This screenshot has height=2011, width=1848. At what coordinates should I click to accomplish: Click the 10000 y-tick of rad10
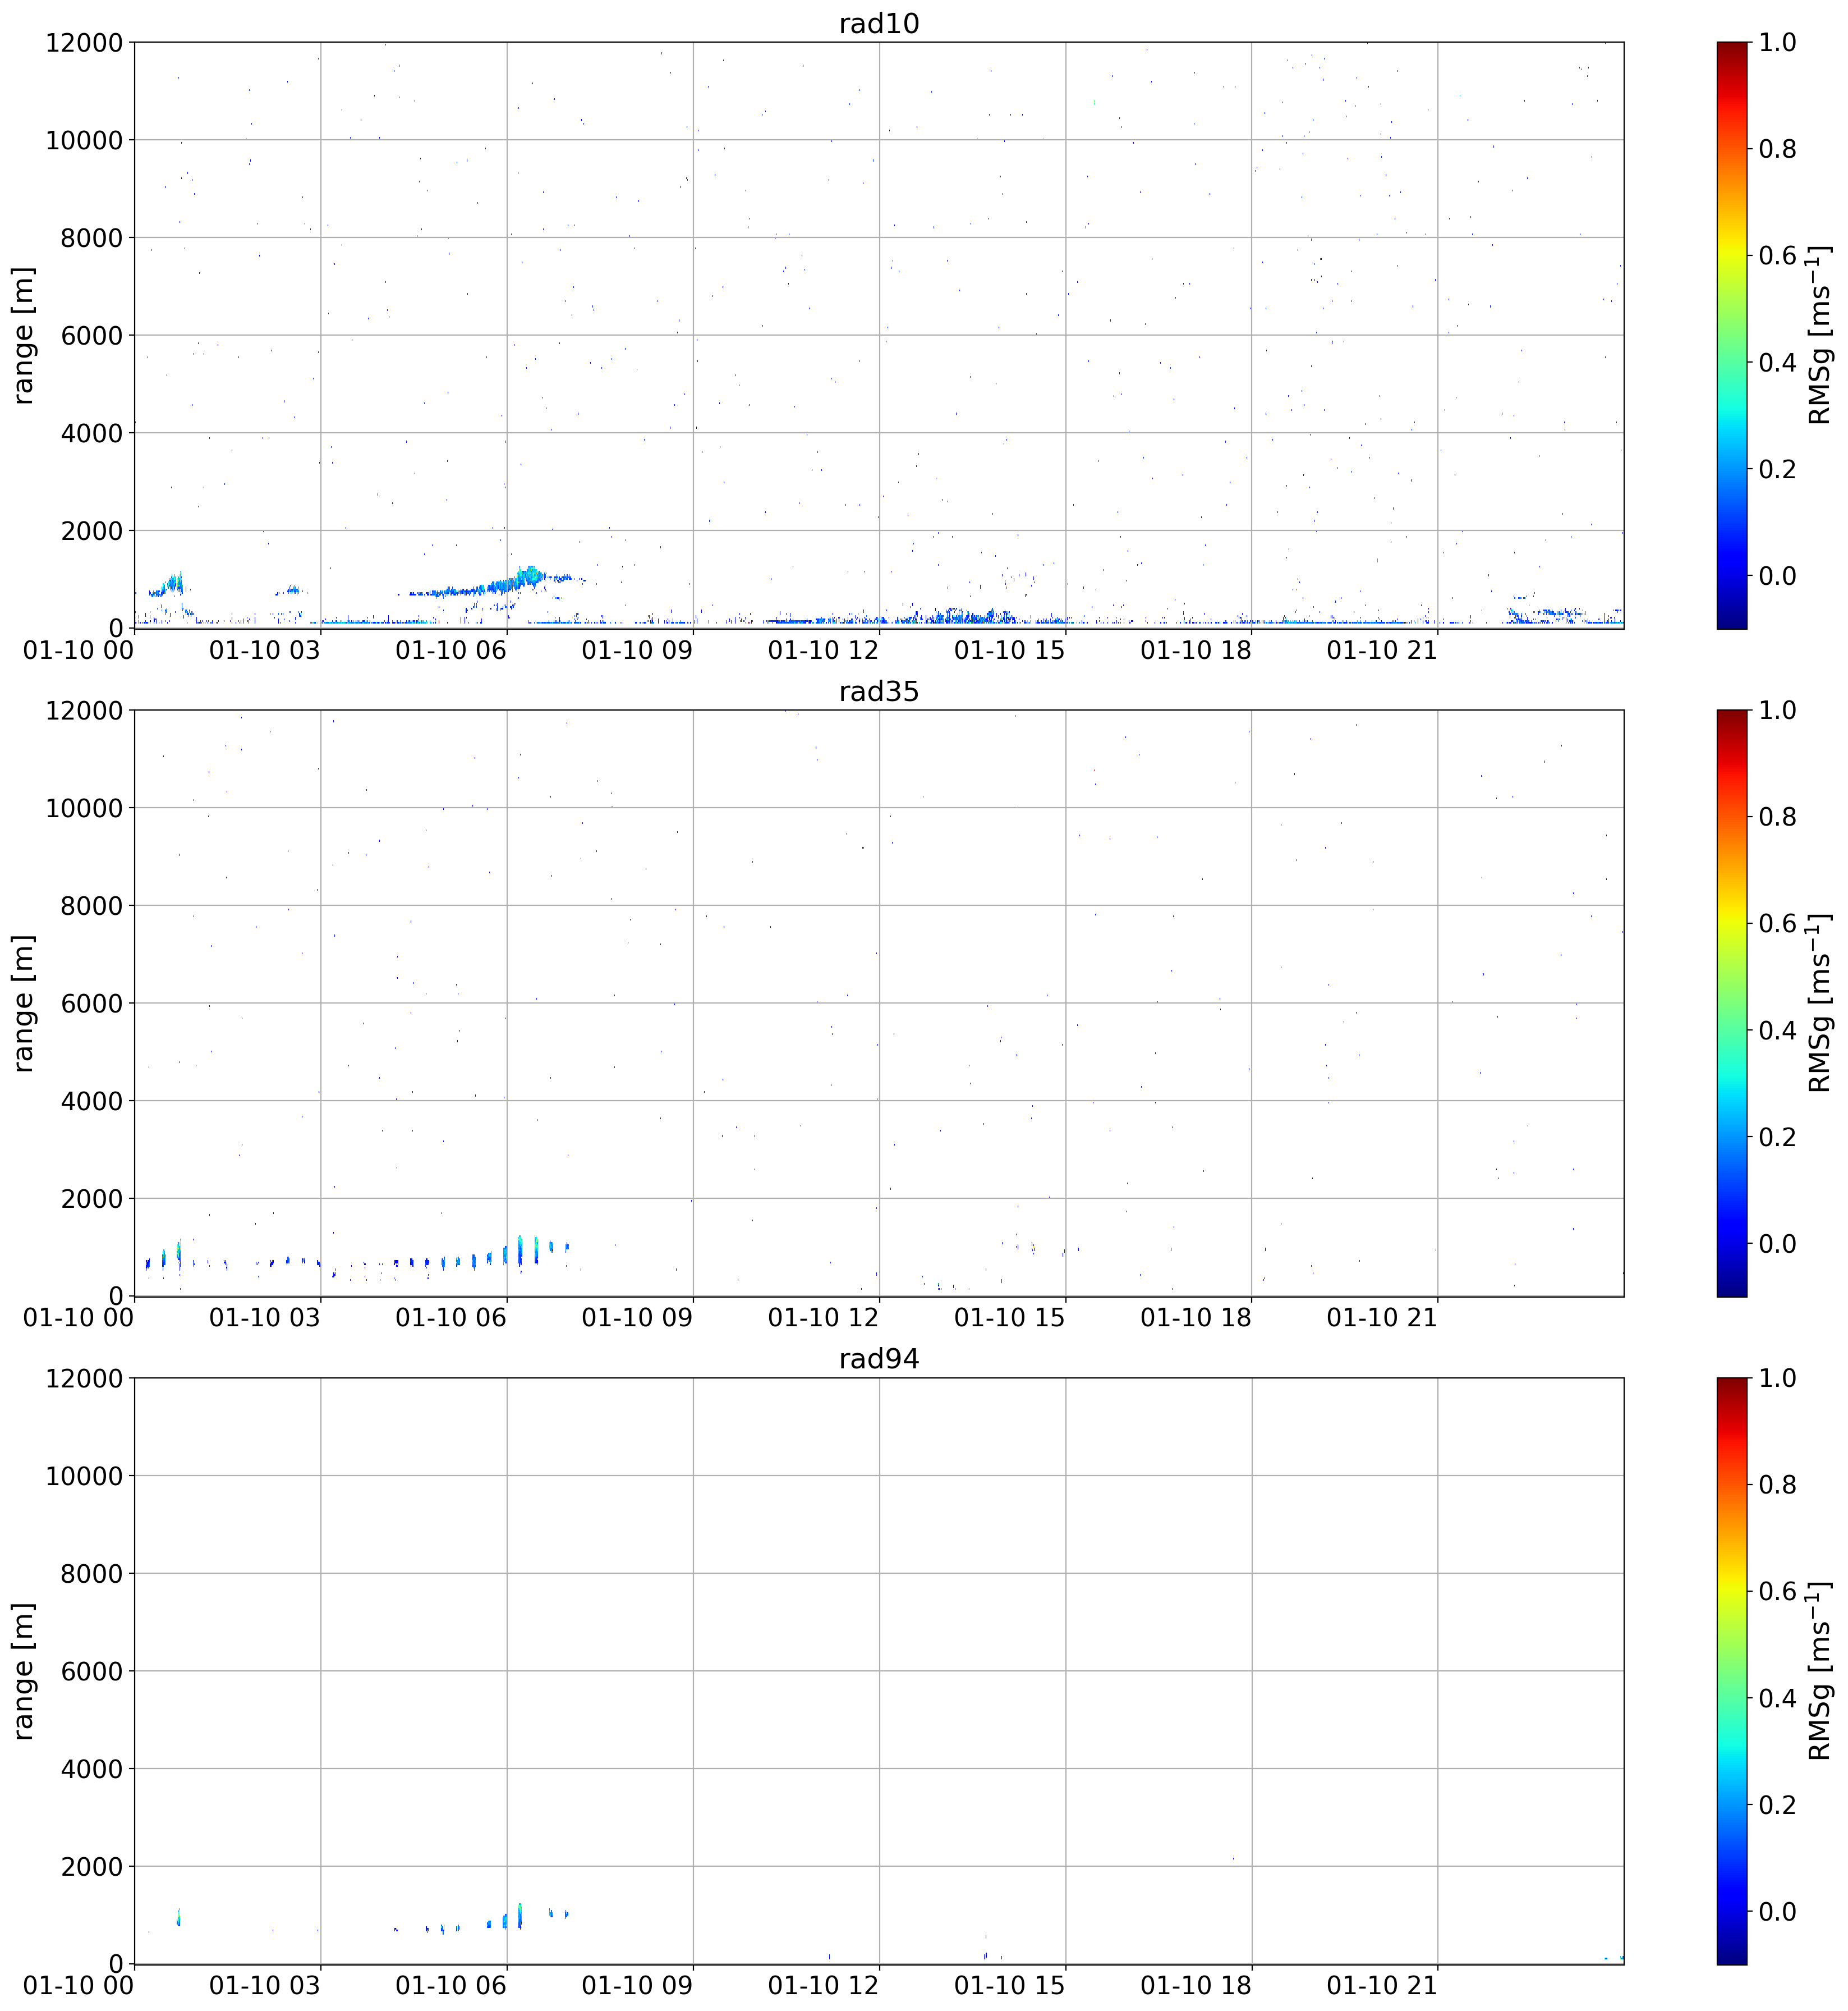tap(84, 140)
